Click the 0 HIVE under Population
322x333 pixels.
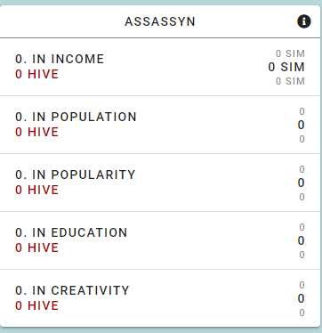pyautogui.click(x=37, y=132)
